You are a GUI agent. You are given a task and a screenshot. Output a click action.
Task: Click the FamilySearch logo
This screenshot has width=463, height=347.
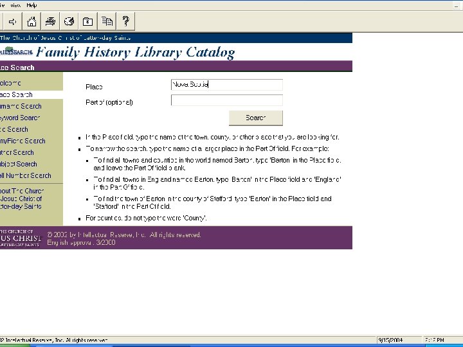click(x=16, y=51)
